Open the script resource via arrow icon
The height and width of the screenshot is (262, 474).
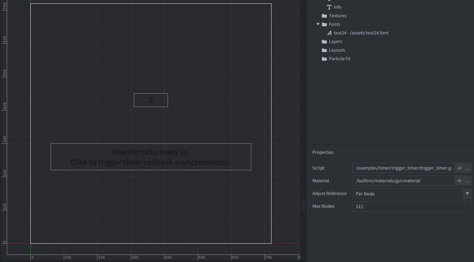pos(459,168)
